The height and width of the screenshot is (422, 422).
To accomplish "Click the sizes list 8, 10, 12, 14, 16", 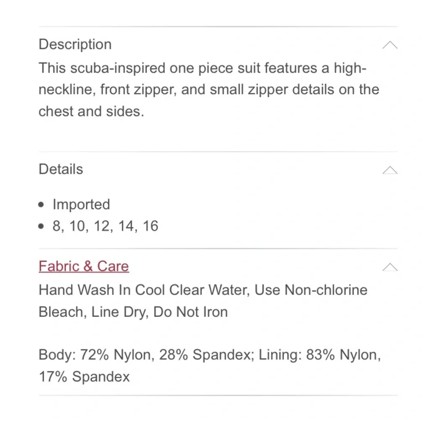I will (x=105, y=226).
